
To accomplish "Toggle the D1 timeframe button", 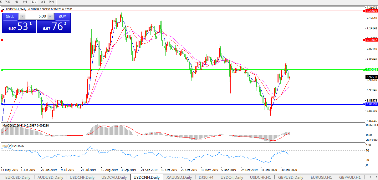I will tap(34, 2).
